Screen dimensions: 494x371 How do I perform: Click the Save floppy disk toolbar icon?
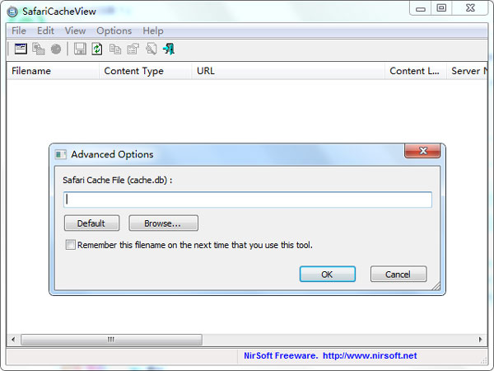(80, 49)
